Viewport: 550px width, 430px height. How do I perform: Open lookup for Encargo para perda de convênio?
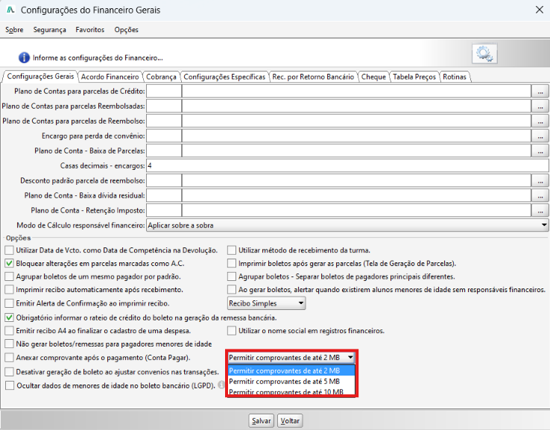[540, 136]
